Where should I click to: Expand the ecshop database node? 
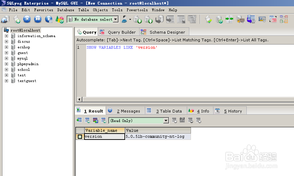(x=7, y=47)
